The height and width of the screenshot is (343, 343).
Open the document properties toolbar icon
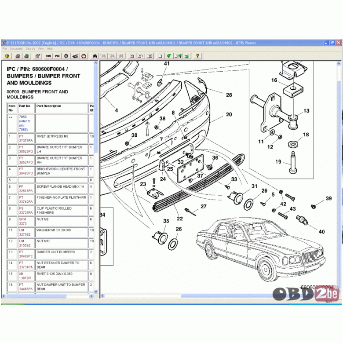click(x=38, y=56)
